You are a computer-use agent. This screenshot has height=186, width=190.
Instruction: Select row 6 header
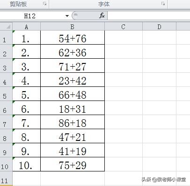[x=6, y=108]
